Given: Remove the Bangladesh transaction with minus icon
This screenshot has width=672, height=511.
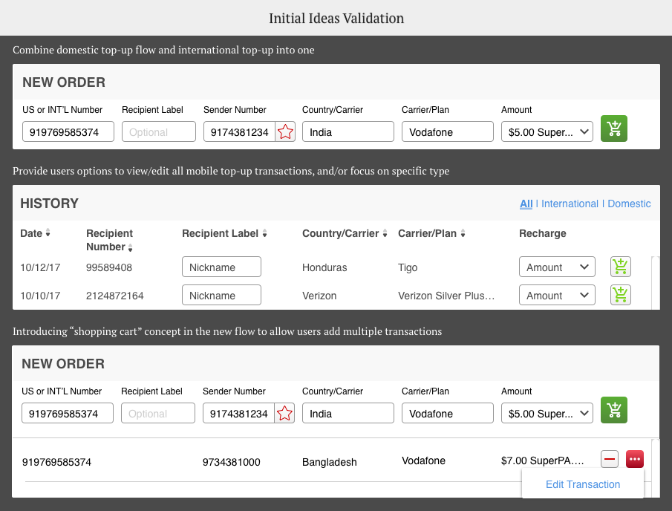Looking at the screenshot, I should click(x=610, y=460).
